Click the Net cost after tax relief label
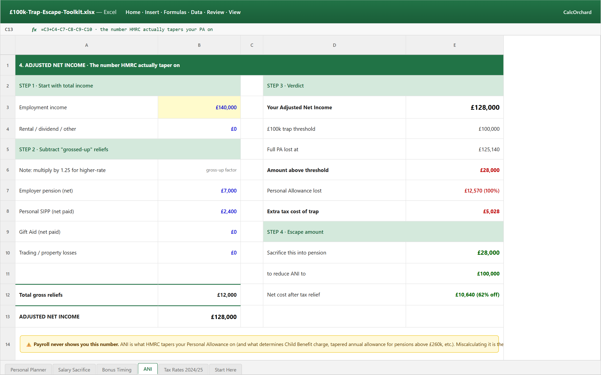 click(x=293, y=294)
